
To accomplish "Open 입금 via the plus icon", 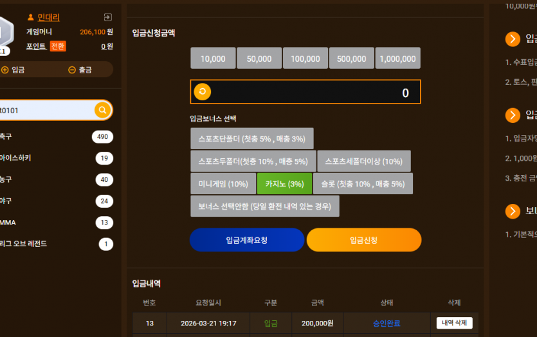I will coord(5,70).
